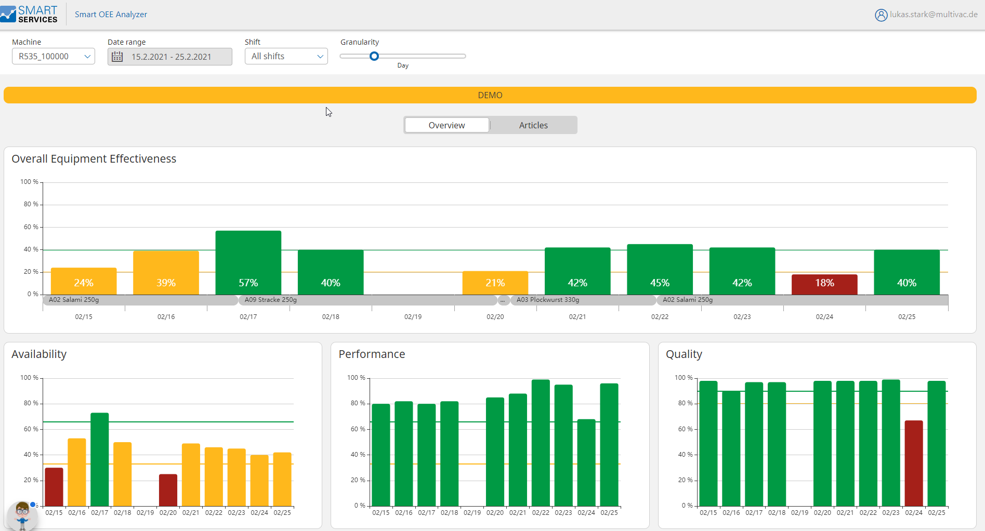Click the Smart Services logo icon
Screen dimensions: 985x531
click(x=9, y=15)
